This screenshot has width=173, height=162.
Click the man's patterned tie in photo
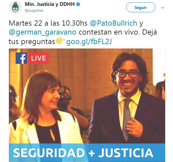[127, 120]
